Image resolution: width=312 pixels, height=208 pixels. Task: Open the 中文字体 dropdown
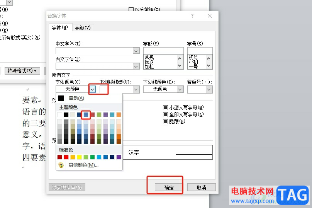136,51
